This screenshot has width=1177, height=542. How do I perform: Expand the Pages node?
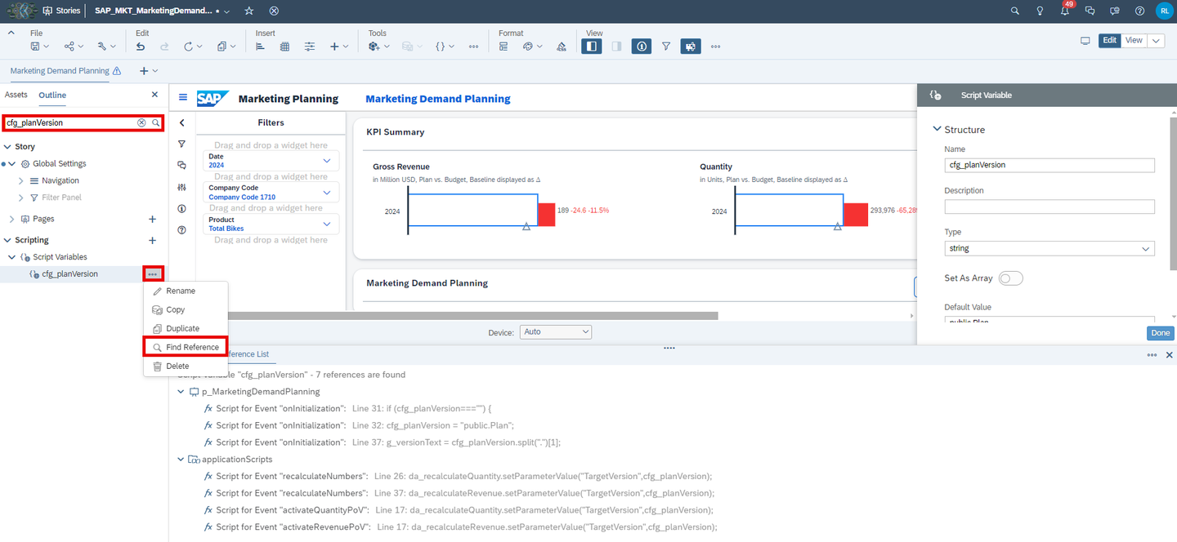tap(12, 219)
